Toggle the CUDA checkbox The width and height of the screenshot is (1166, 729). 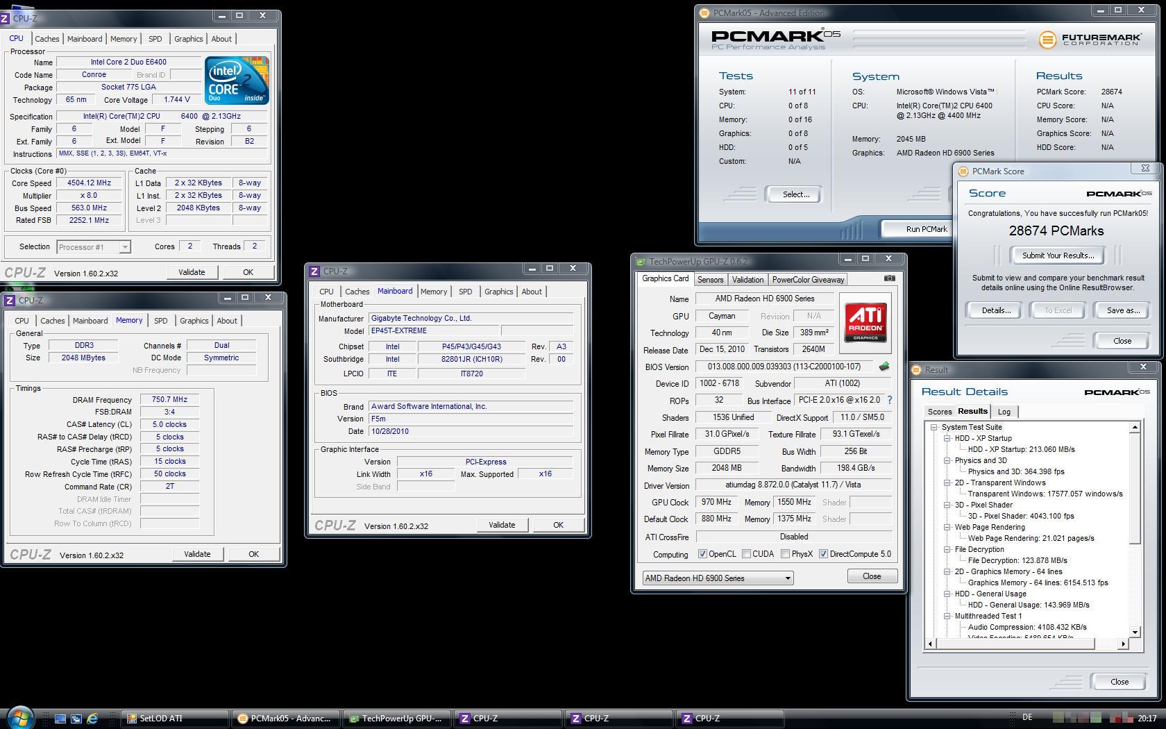click(x=746, y=554)
